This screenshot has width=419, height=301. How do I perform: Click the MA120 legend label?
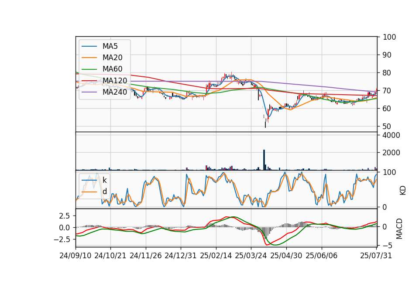tap(115, 80)
